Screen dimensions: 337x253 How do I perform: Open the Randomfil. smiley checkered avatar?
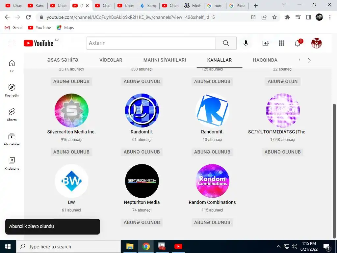142,110
